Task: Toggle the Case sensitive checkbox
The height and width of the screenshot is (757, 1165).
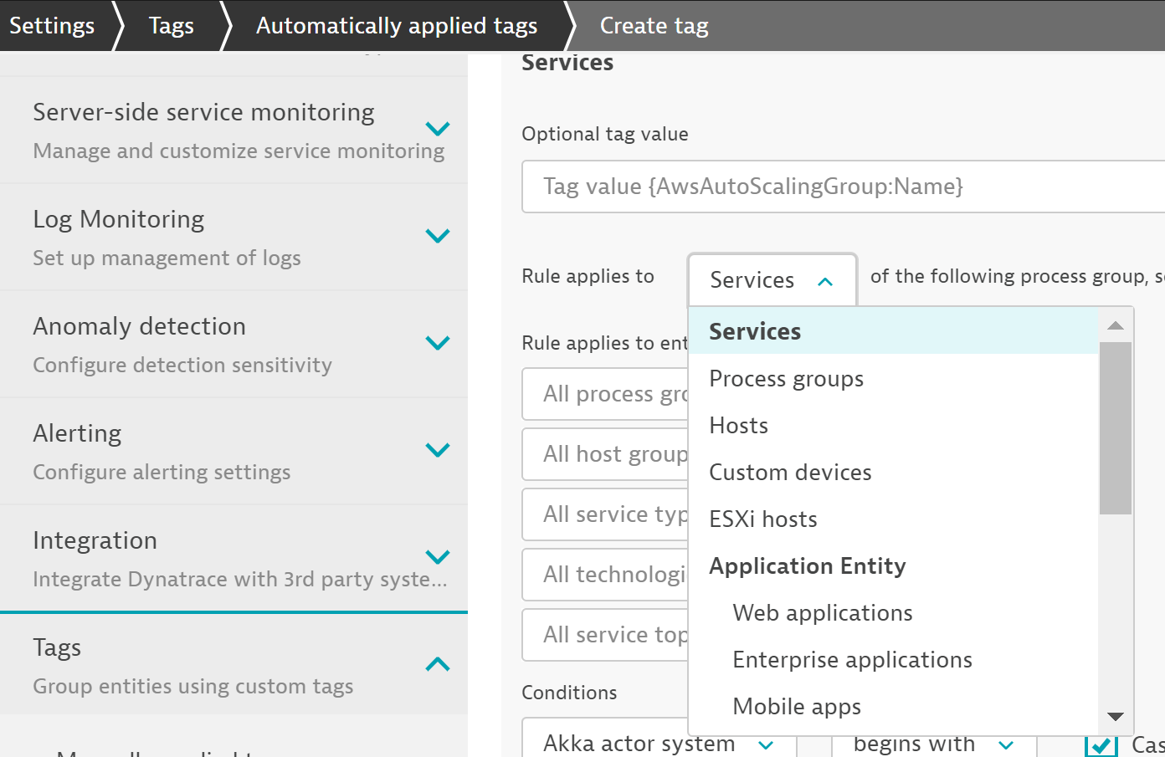Action: pos(1101,744)
